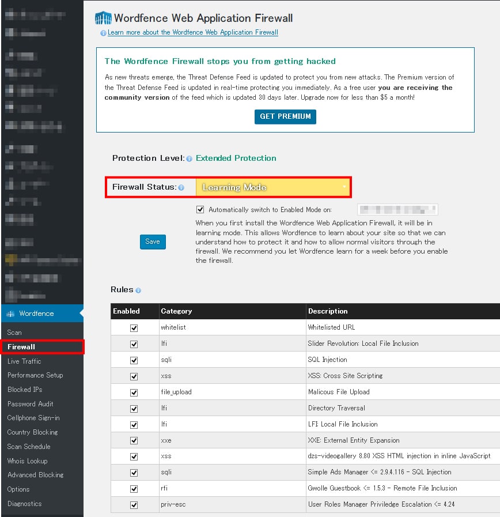Uncheck the Whitelisted URL rule checkbox
The height and width of the screenshot is (517, 500).
pyautogui.click(x=134, y=328)
